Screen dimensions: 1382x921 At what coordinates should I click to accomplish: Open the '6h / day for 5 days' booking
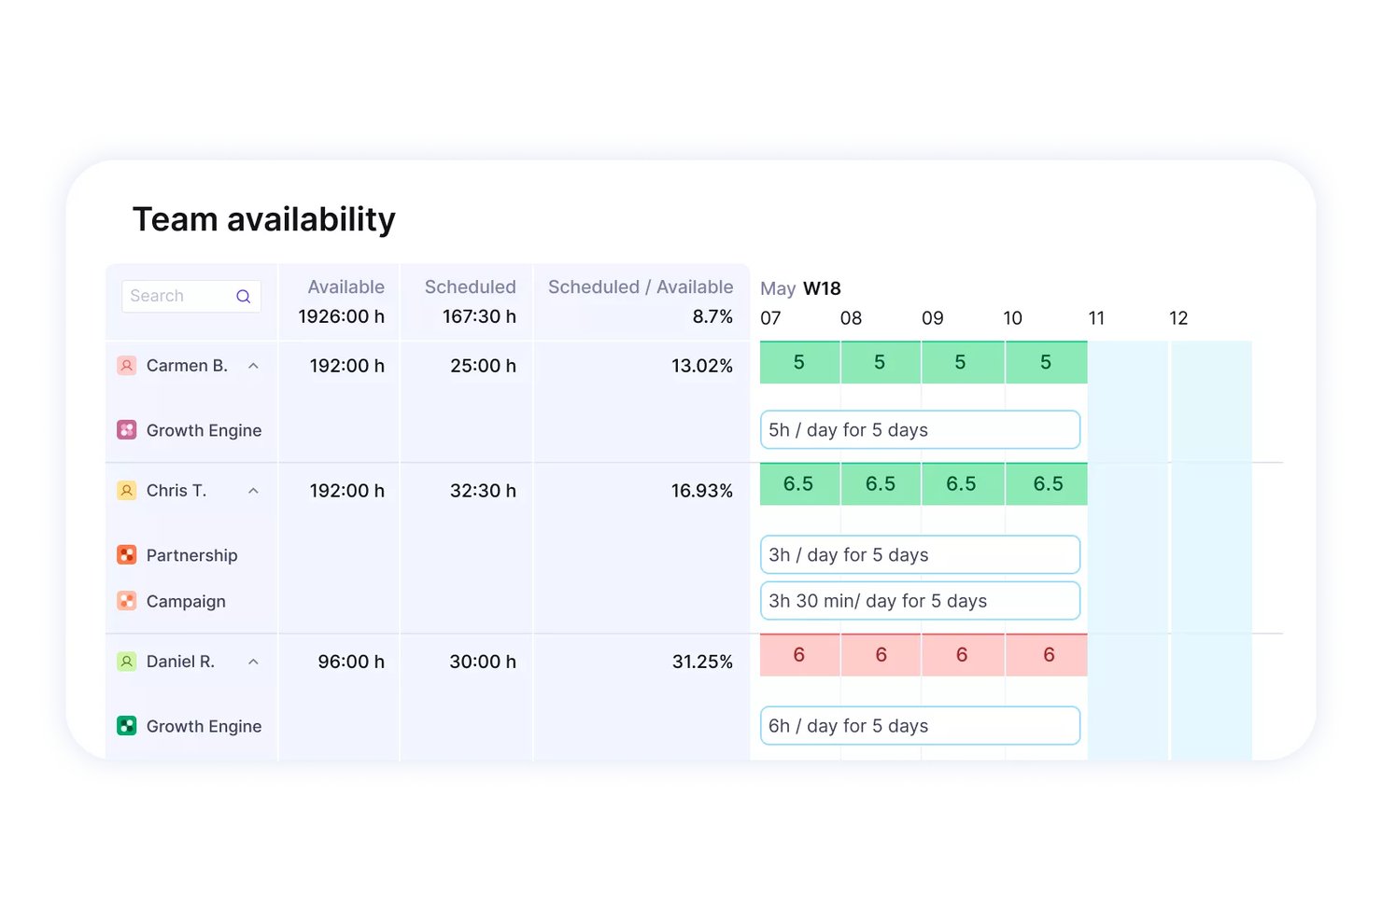pyautogui.click(x=920, y=726)
